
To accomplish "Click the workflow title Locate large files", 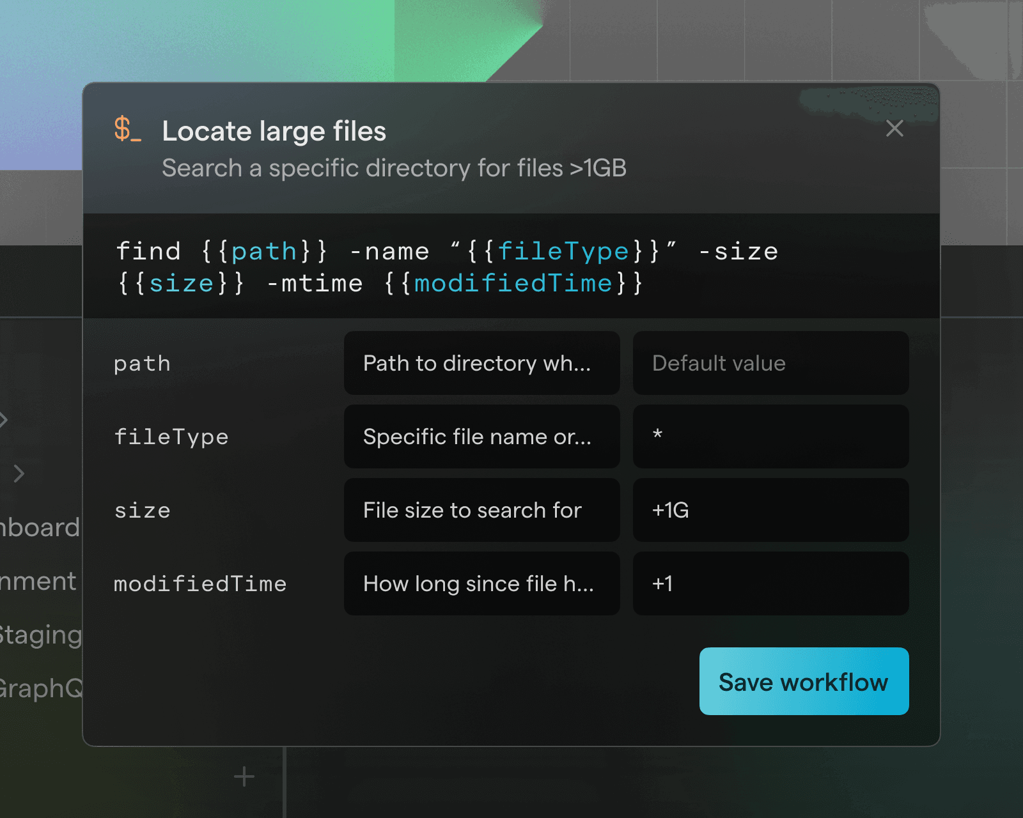I will (x=274, y=130).
